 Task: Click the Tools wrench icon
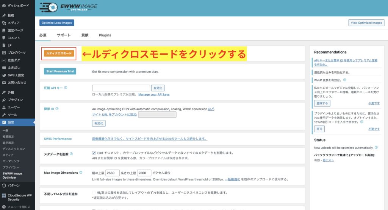pos(4,114)
